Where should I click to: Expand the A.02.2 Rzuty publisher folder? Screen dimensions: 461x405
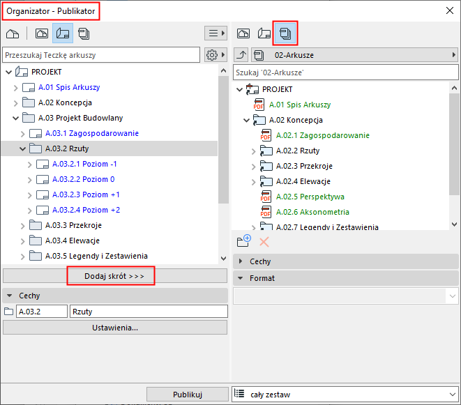pyautogui.click(x=253, y=151)
